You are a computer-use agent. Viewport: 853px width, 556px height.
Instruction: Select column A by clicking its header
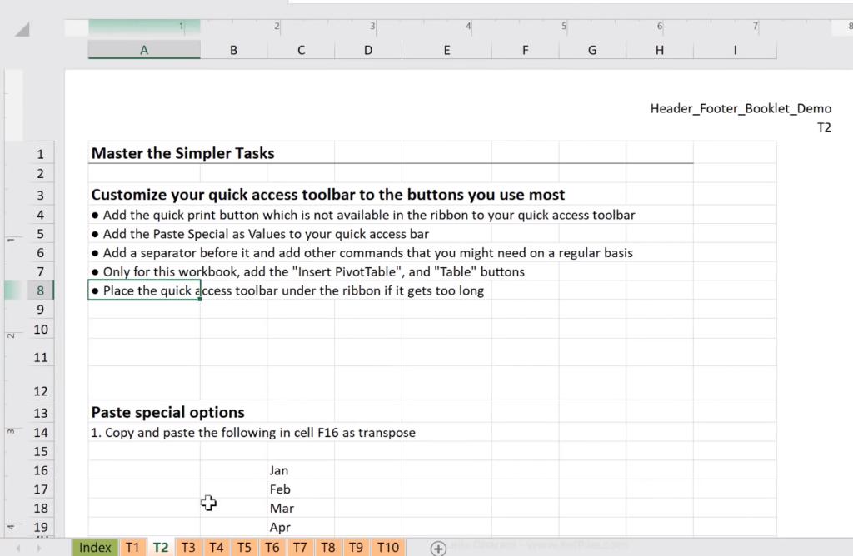(143, 50)
